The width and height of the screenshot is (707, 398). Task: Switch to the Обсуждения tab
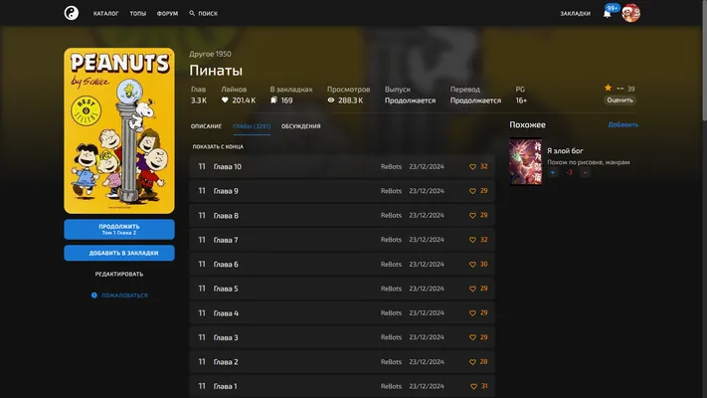tap(300, 126)
